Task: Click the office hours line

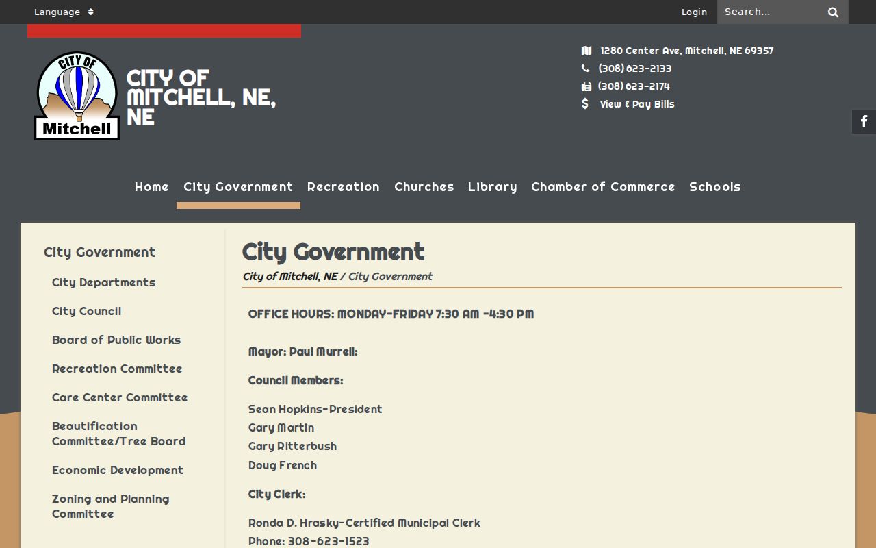Action: pos(391,314)
